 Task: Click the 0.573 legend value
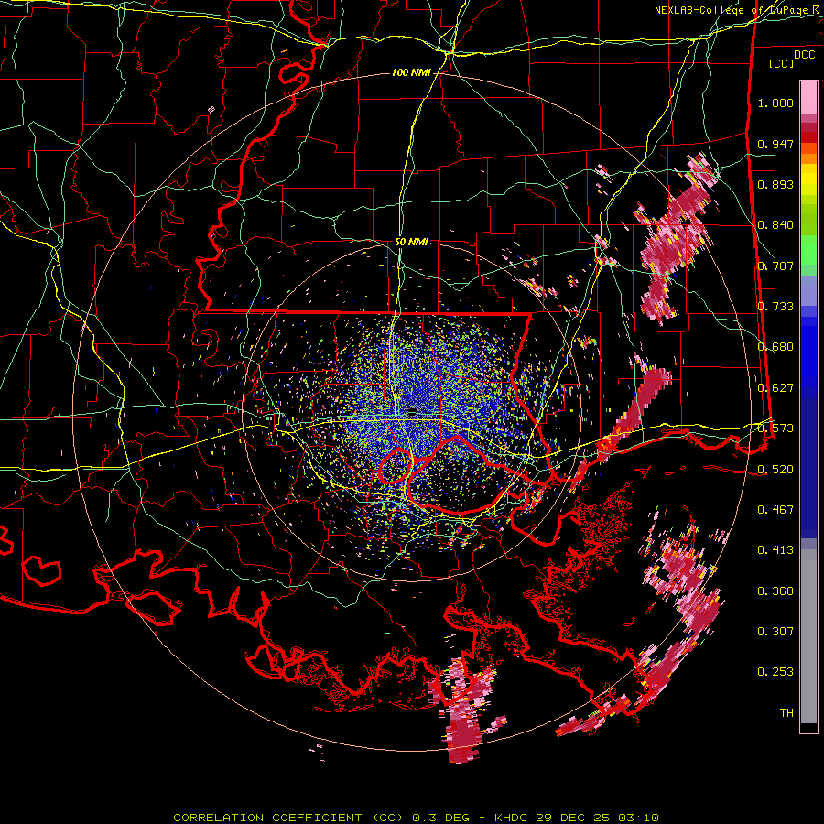pos(775,428)
